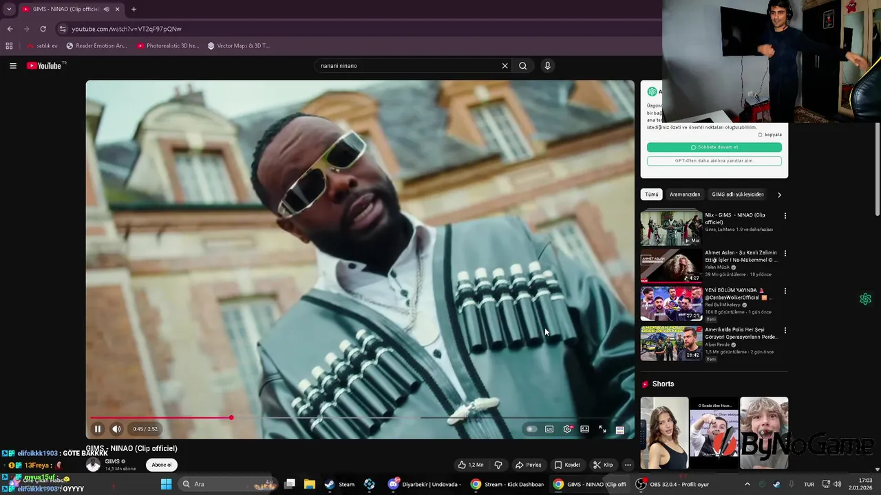This screenshot has width=881, height=495.
Task: Open options menu for the Ahmet Aslan video
Action: pyautogui.click(x=785, y=254)
